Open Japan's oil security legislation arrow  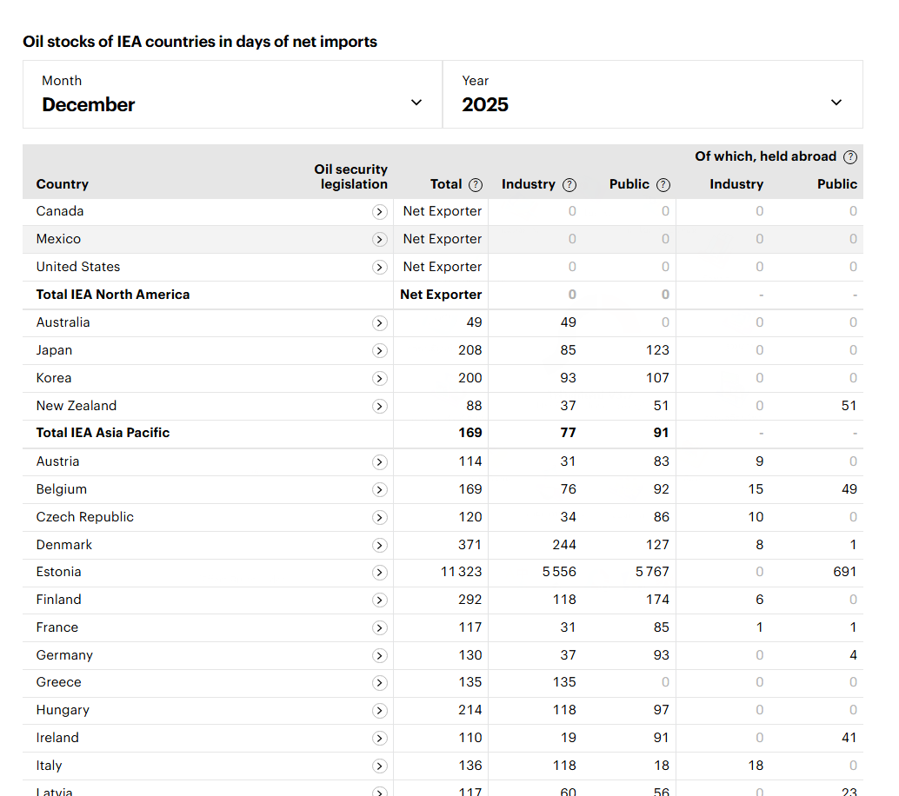(379, 351)
